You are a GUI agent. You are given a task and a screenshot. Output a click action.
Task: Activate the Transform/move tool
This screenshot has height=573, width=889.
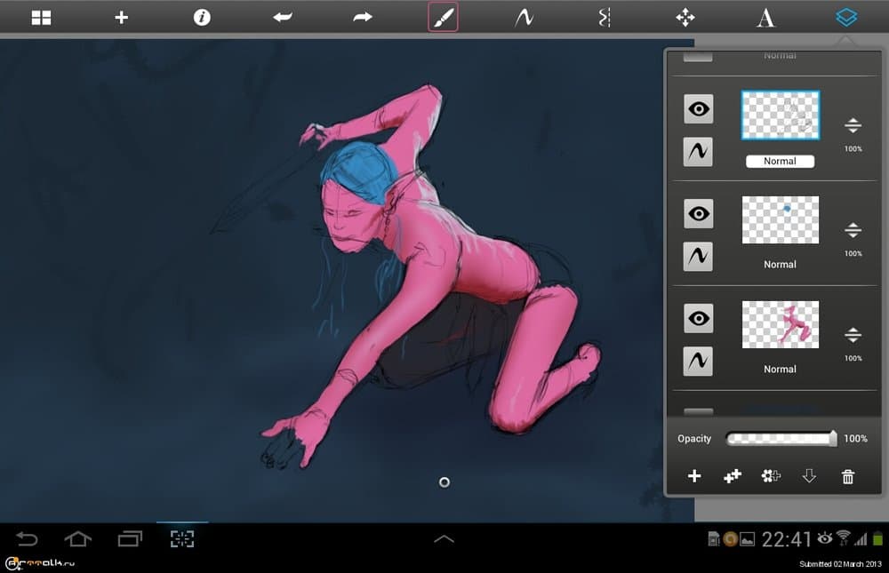click(684, 16)
